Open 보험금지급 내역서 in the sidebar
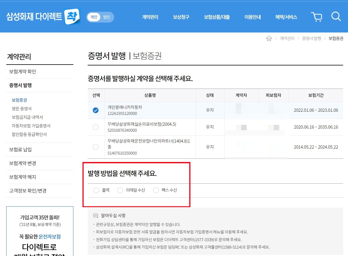The image size is (348, 256). click(27, 117)
